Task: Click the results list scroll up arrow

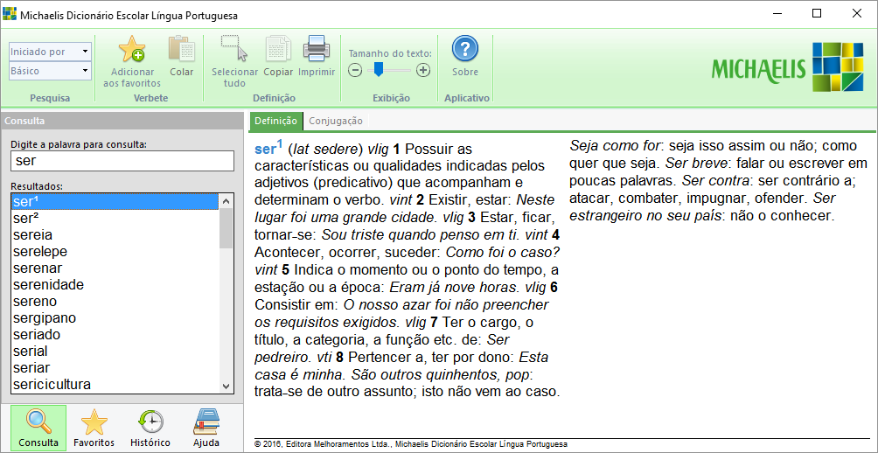Action: coord(226,201)
